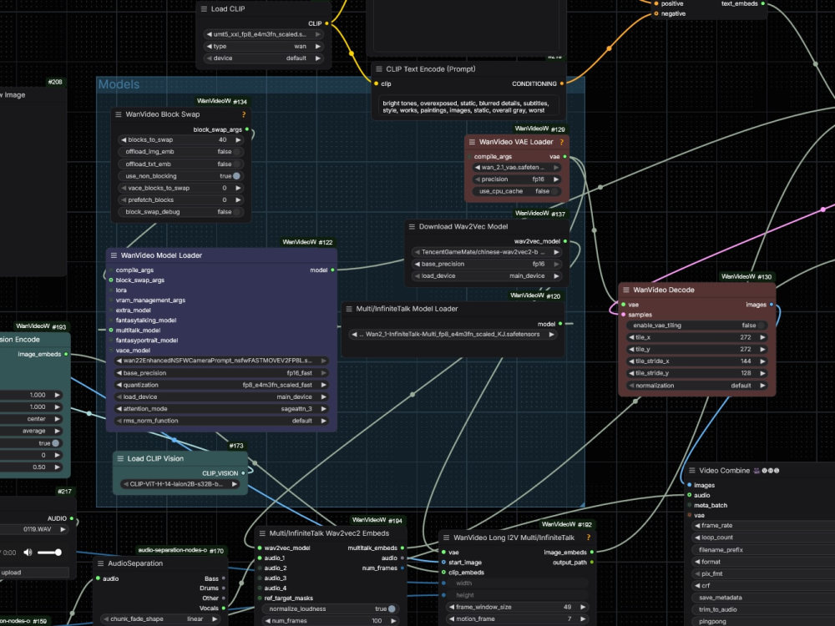Open the WanVideo VAE Loader help question mark
Image resolution: width=835 pixels, height=626 pixels.
(x=561, y=142)
